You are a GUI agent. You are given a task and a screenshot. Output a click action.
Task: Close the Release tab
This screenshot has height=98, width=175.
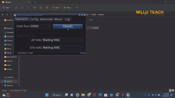click(29, 2)
